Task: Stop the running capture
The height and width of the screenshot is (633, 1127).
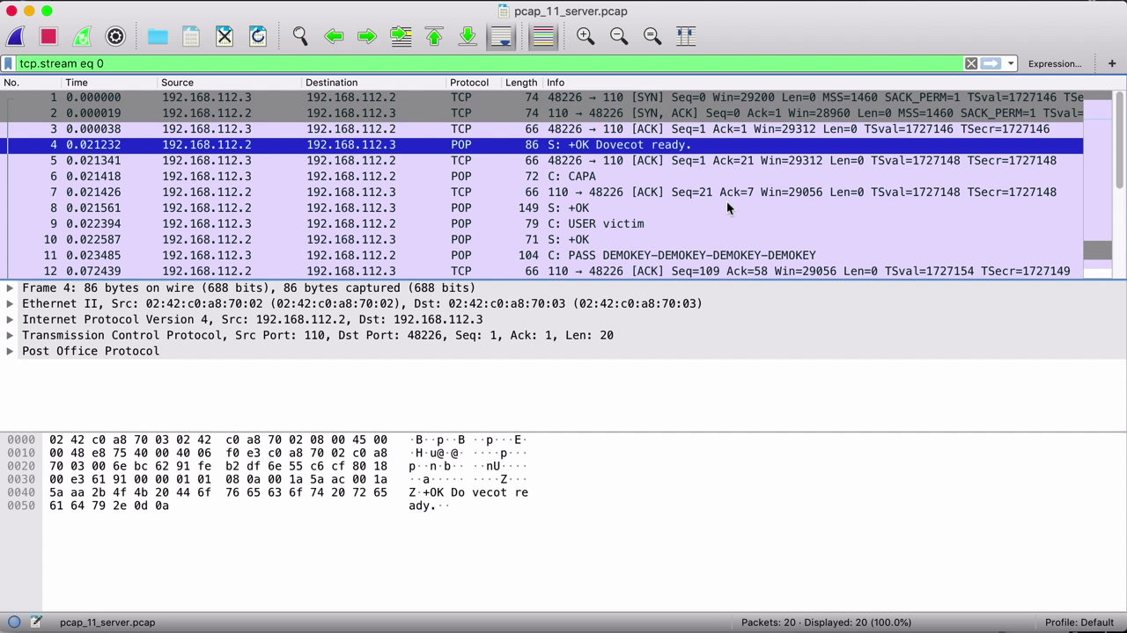Action: (48, 36)
